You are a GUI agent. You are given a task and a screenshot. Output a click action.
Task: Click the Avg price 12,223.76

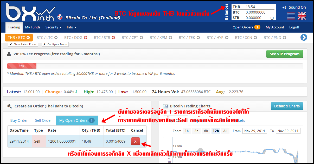[235, 92]
